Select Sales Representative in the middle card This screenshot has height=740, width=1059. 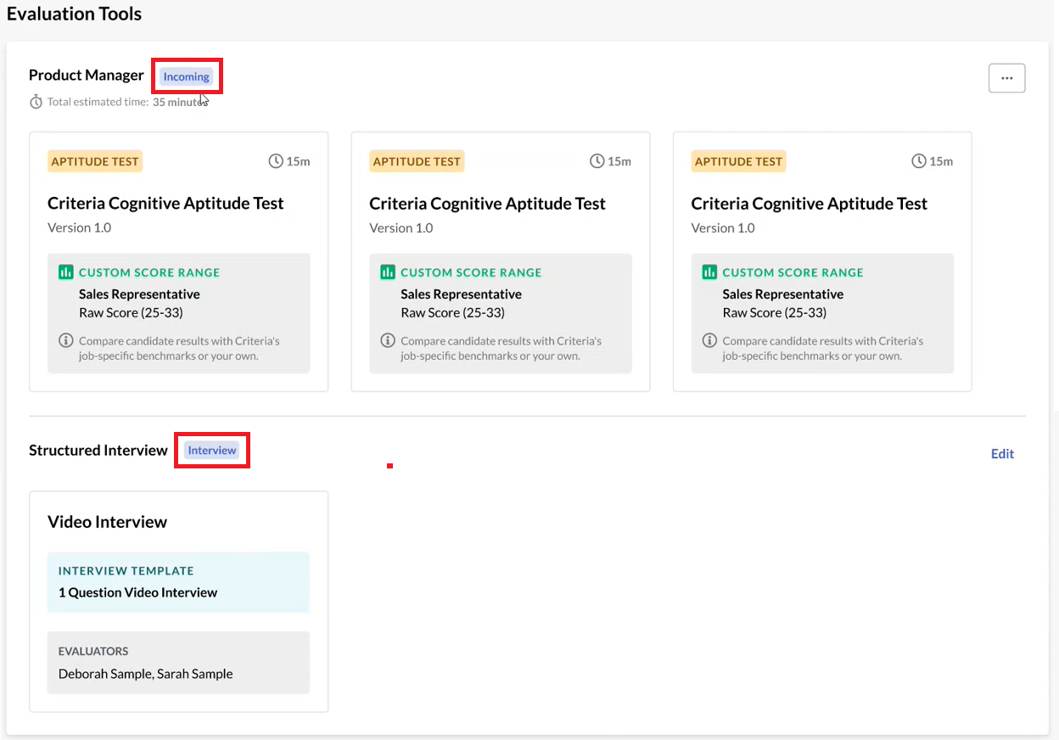(461, 294)
